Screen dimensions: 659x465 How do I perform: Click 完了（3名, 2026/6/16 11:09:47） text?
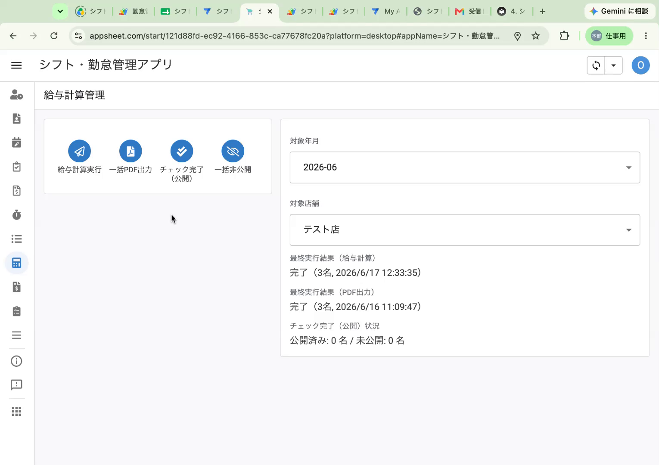coord(356,307)
